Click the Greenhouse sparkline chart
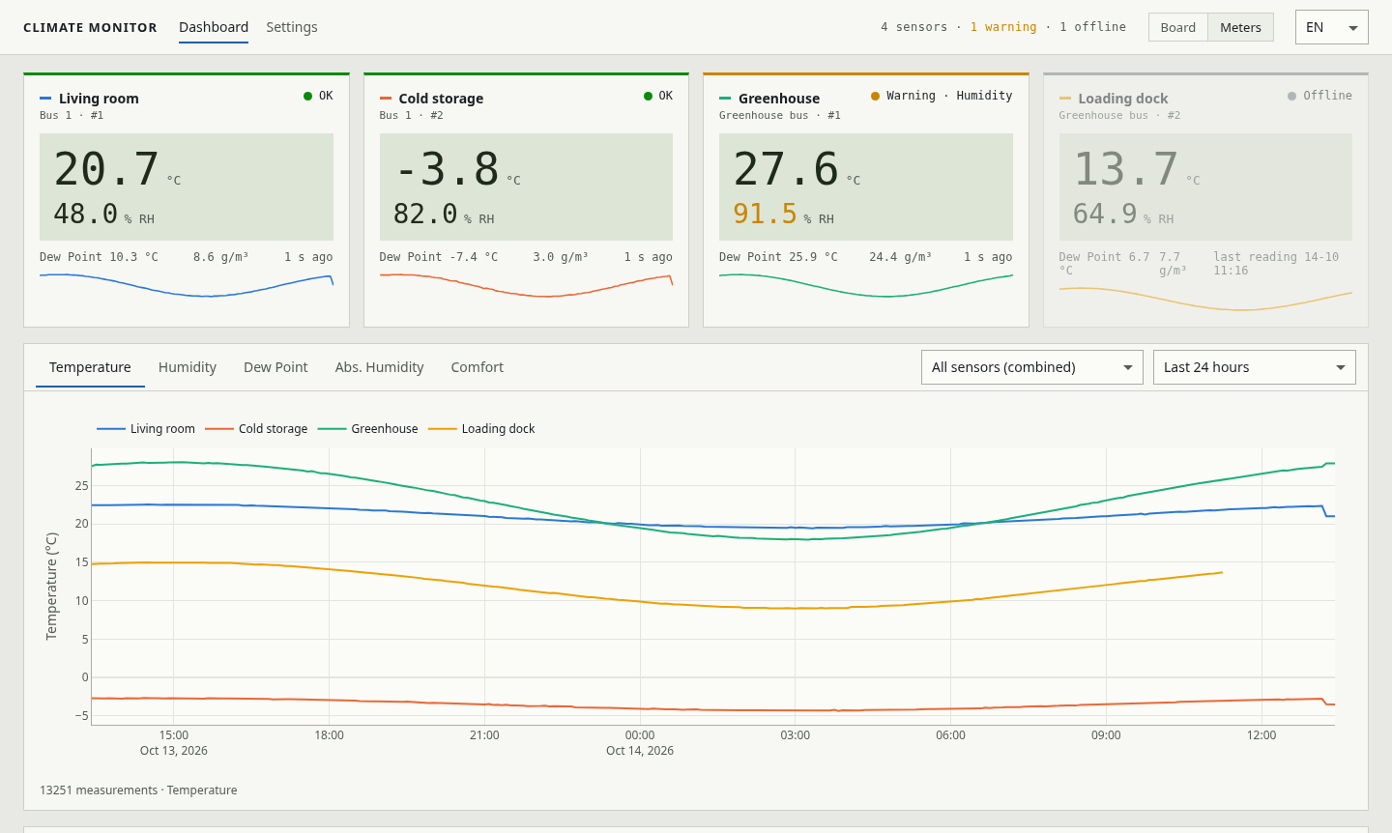 click(866, 286)
